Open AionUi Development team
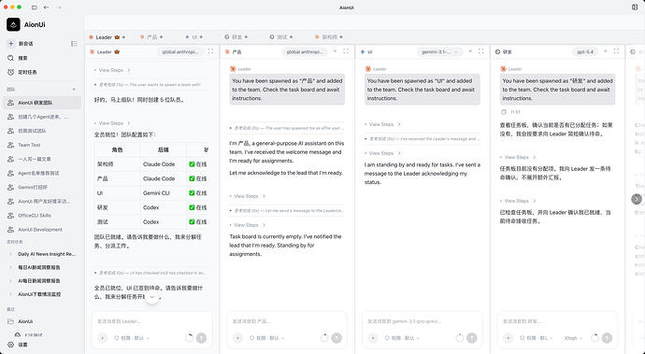645x354 pixels. (42, 230)
